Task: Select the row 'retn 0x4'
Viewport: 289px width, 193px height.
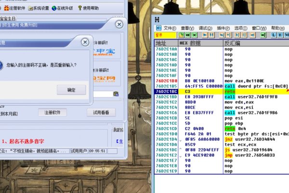Action: [x=222, y=128]
